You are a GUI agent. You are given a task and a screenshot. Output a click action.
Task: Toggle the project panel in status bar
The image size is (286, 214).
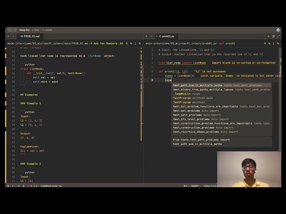[8, 186]
